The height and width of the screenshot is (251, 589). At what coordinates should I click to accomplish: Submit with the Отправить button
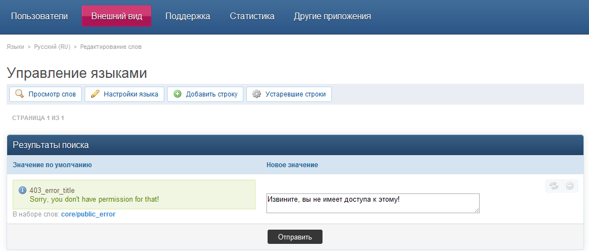tap(295, 237)
